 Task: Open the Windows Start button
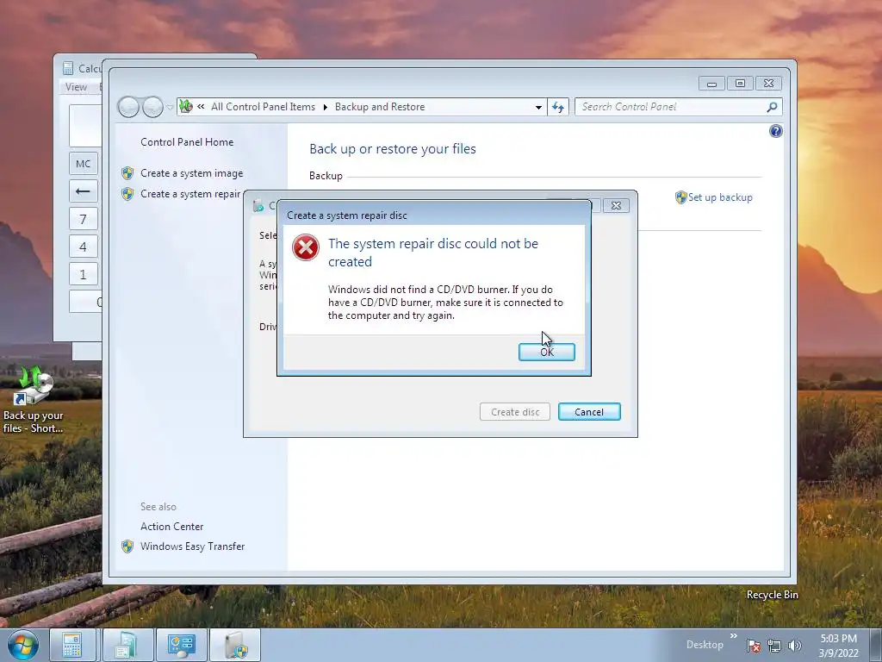23,645
